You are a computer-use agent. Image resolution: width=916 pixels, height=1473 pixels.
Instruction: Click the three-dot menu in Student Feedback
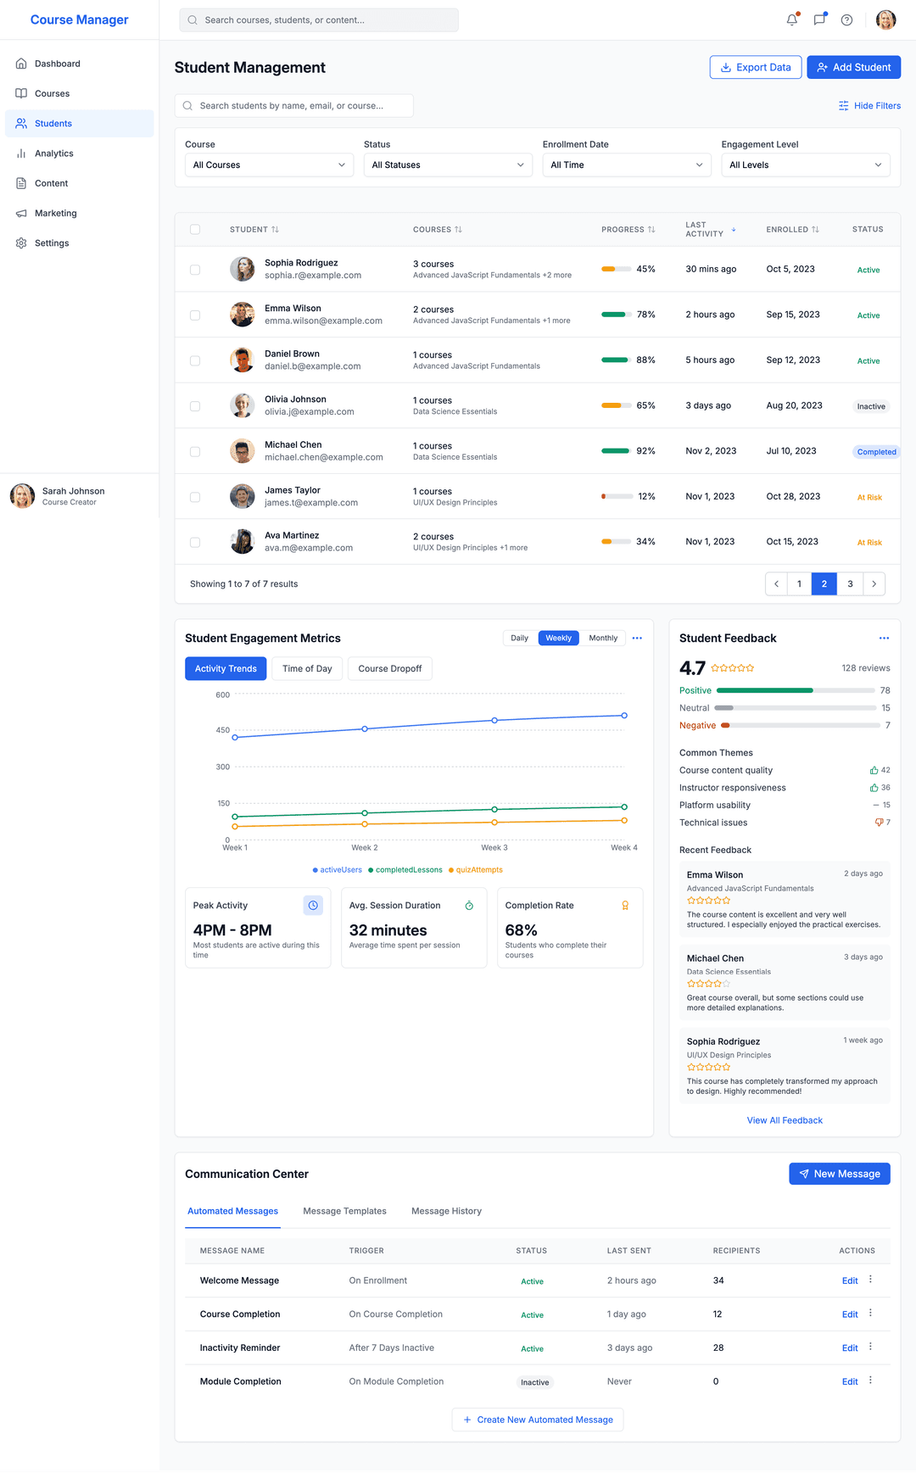point(884,639)
